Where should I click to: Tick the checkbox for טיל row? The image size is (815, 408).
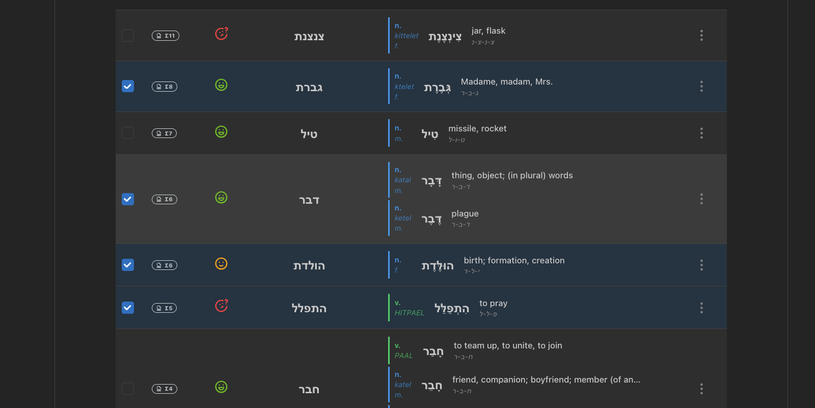click(128, 133)
